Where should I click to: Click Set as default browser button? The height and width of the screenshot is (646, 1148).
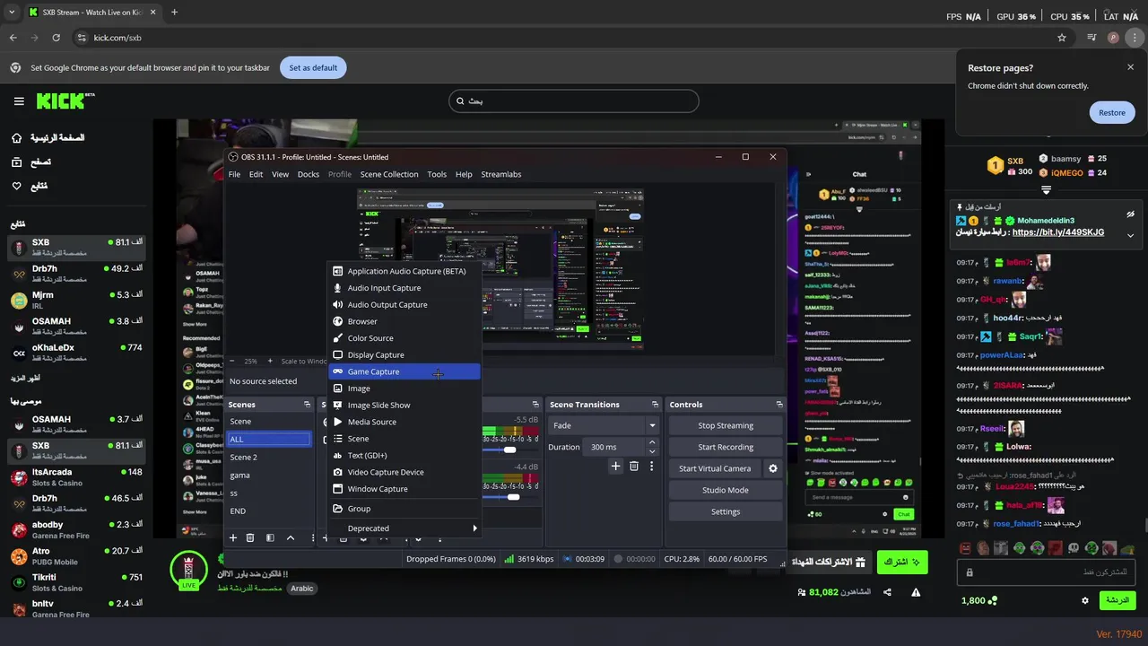(313, 67)
